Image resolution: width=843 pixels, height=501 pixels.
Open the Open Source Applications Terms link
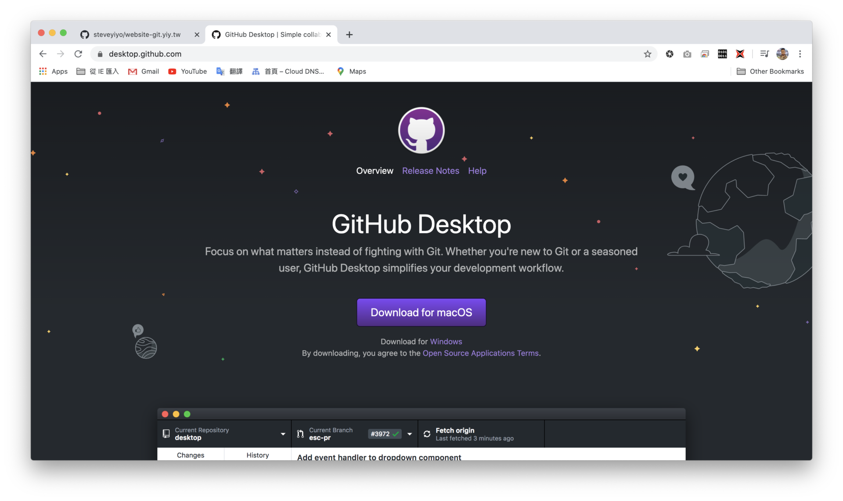(480, 353)
